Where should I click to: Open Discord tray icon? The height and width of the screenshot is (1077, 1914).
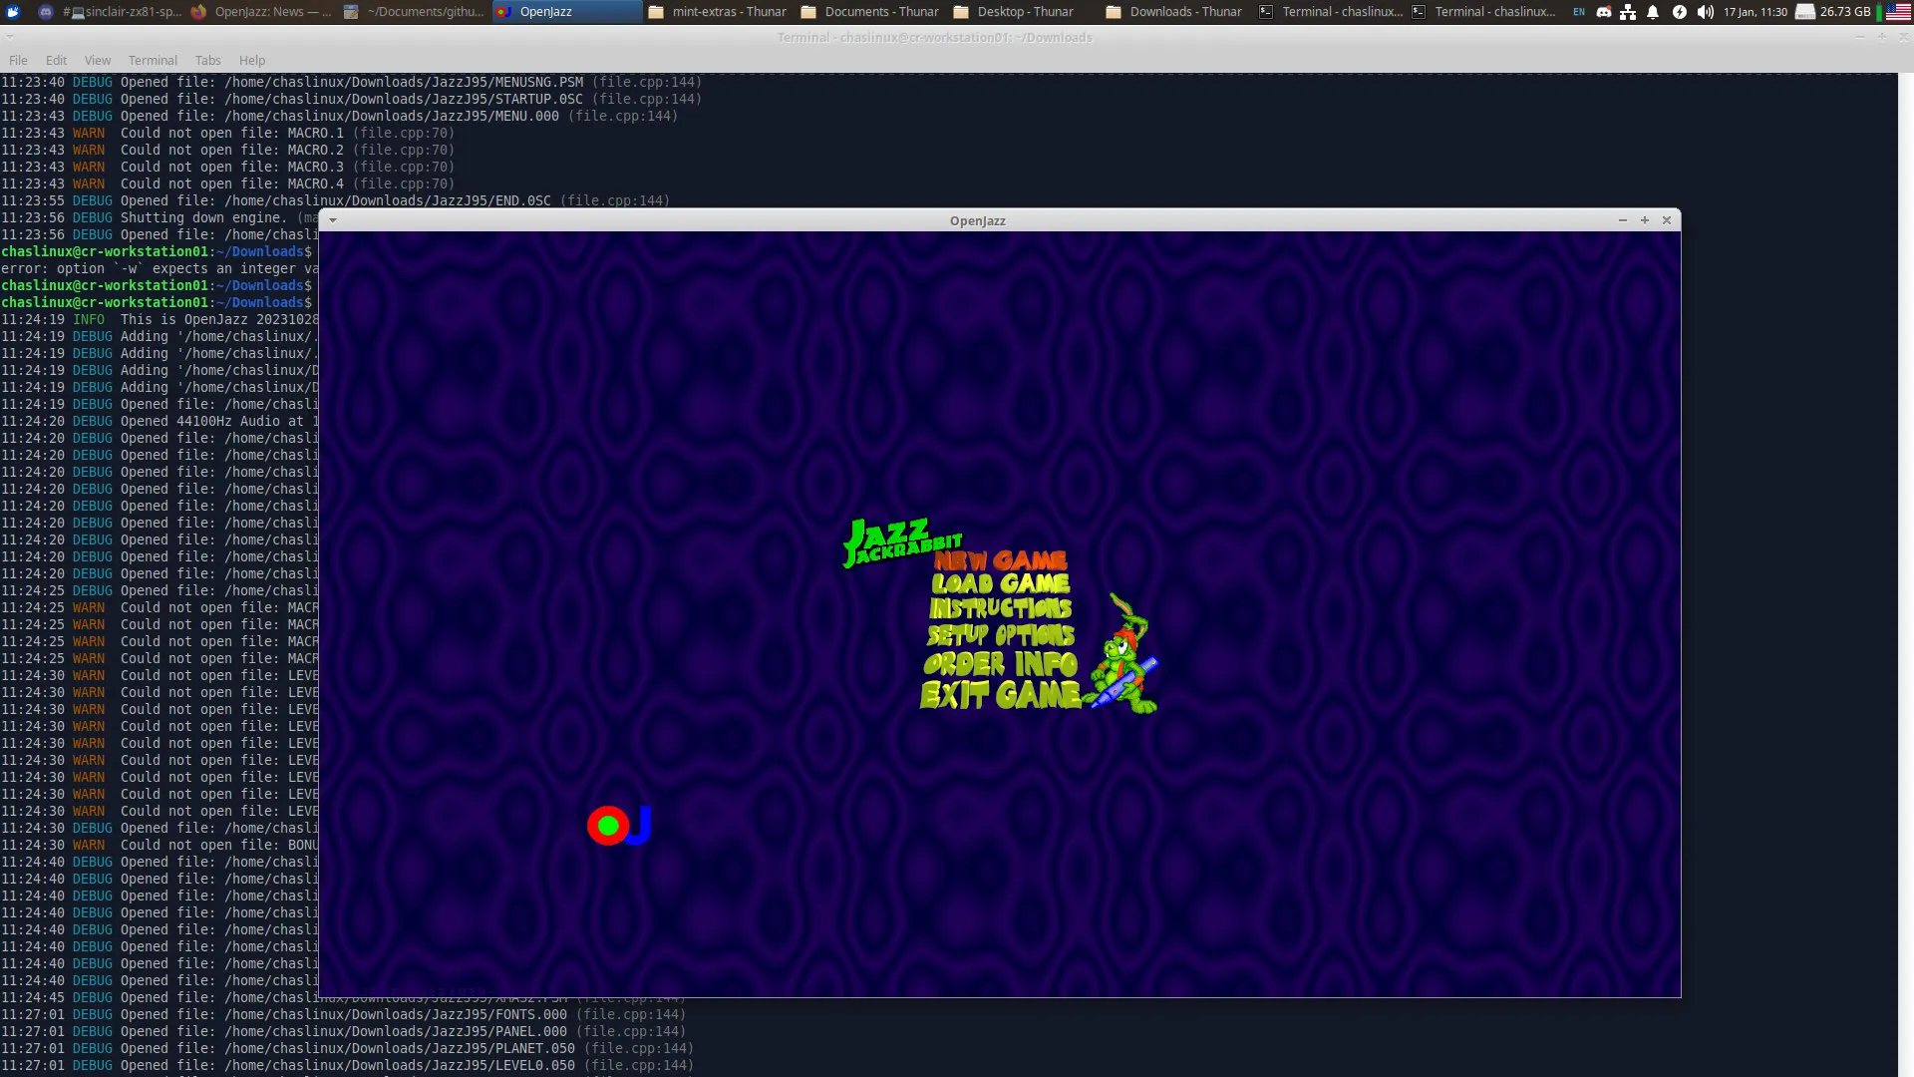point(1603,12)
